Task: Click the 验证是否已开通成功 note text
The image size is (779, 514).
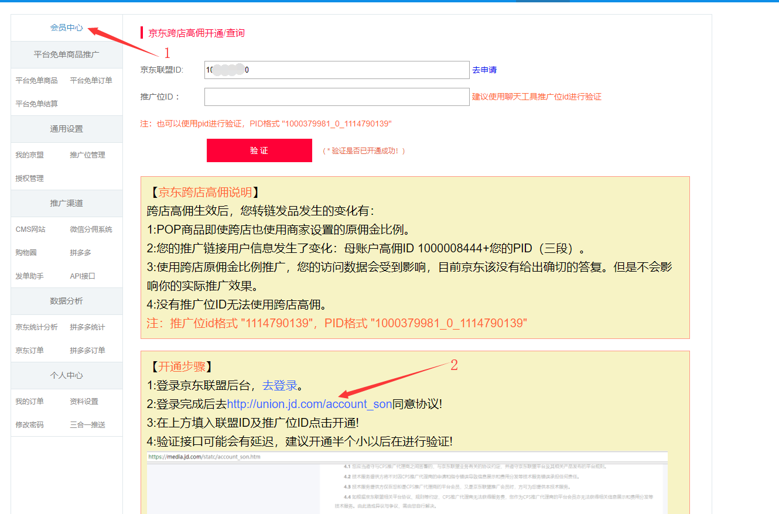Action: [x=364, y=150]
